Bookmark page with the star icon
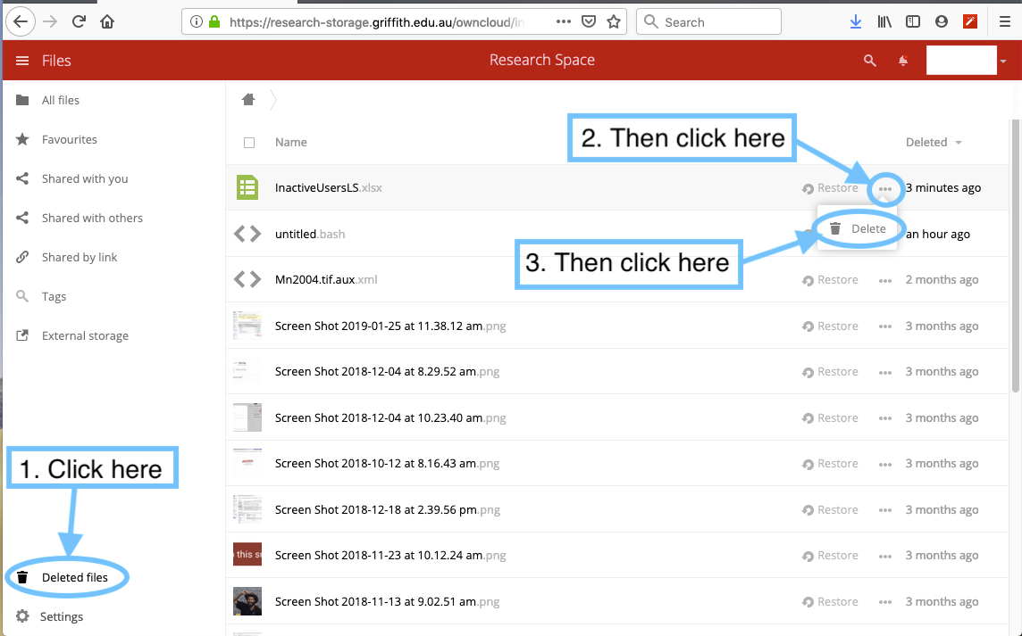Screen dimensions: 1022x636 [x=614, y=21]
